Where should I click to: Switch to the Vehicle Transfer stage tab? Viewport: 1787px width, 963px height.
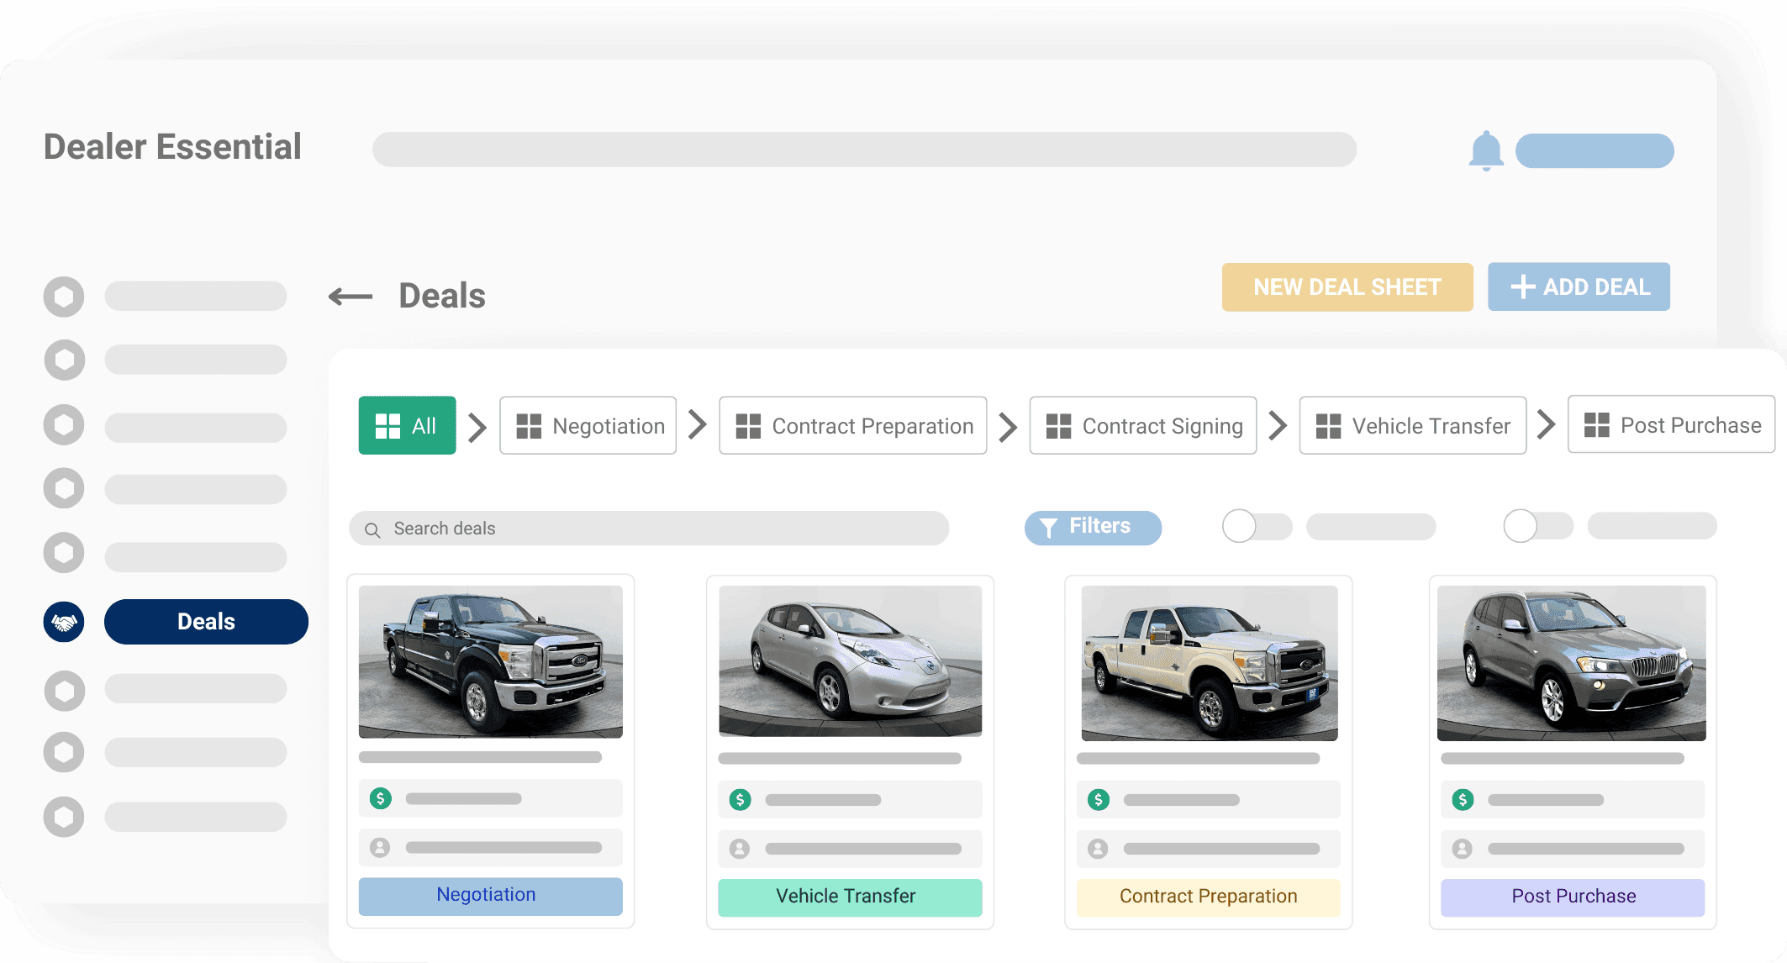(1412, 425)
